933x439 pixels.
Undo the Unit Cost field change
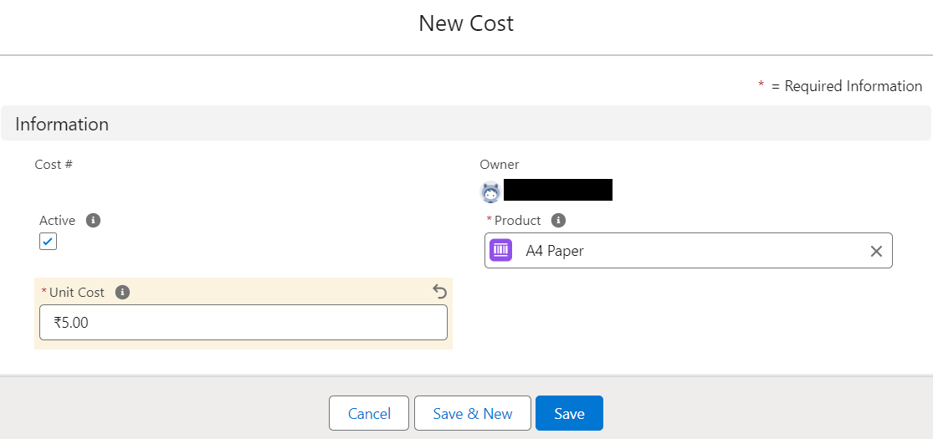(x=439, y=292)
